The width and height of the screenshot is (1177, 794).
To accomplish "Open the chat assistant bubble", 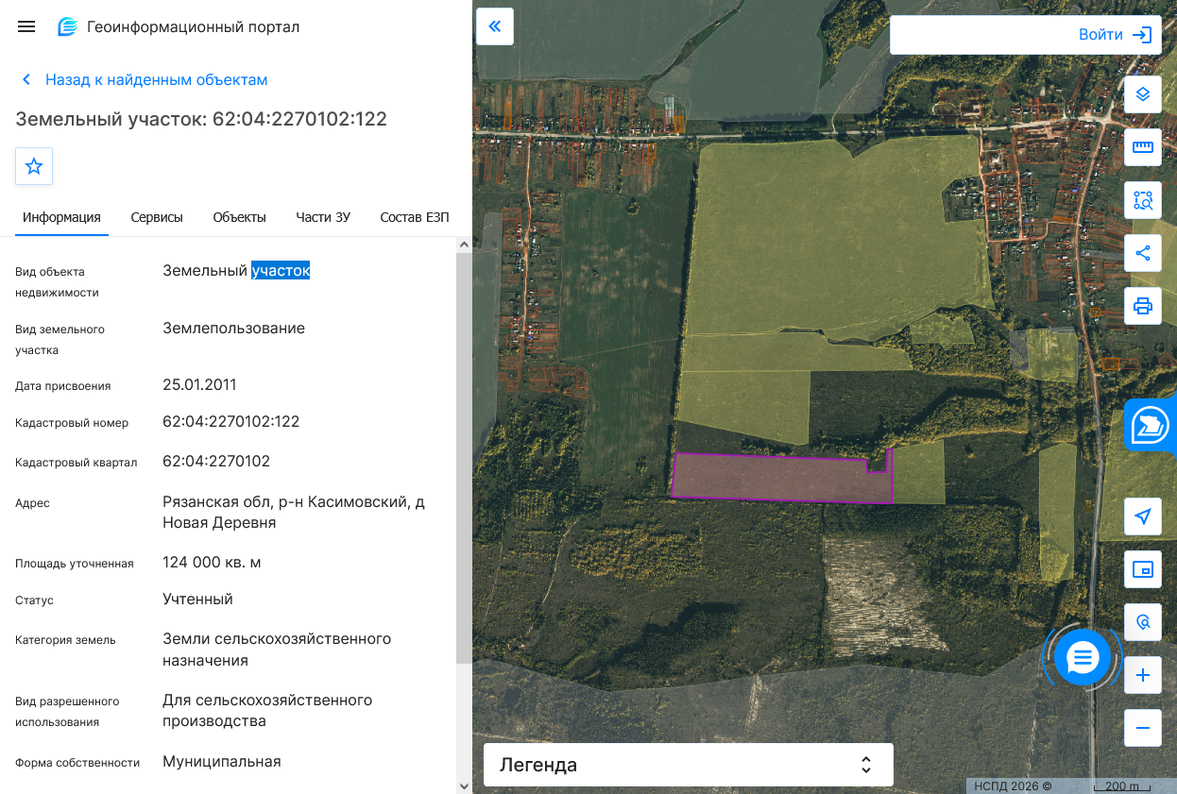I will pyautogui.click(x=1083, y=656).
